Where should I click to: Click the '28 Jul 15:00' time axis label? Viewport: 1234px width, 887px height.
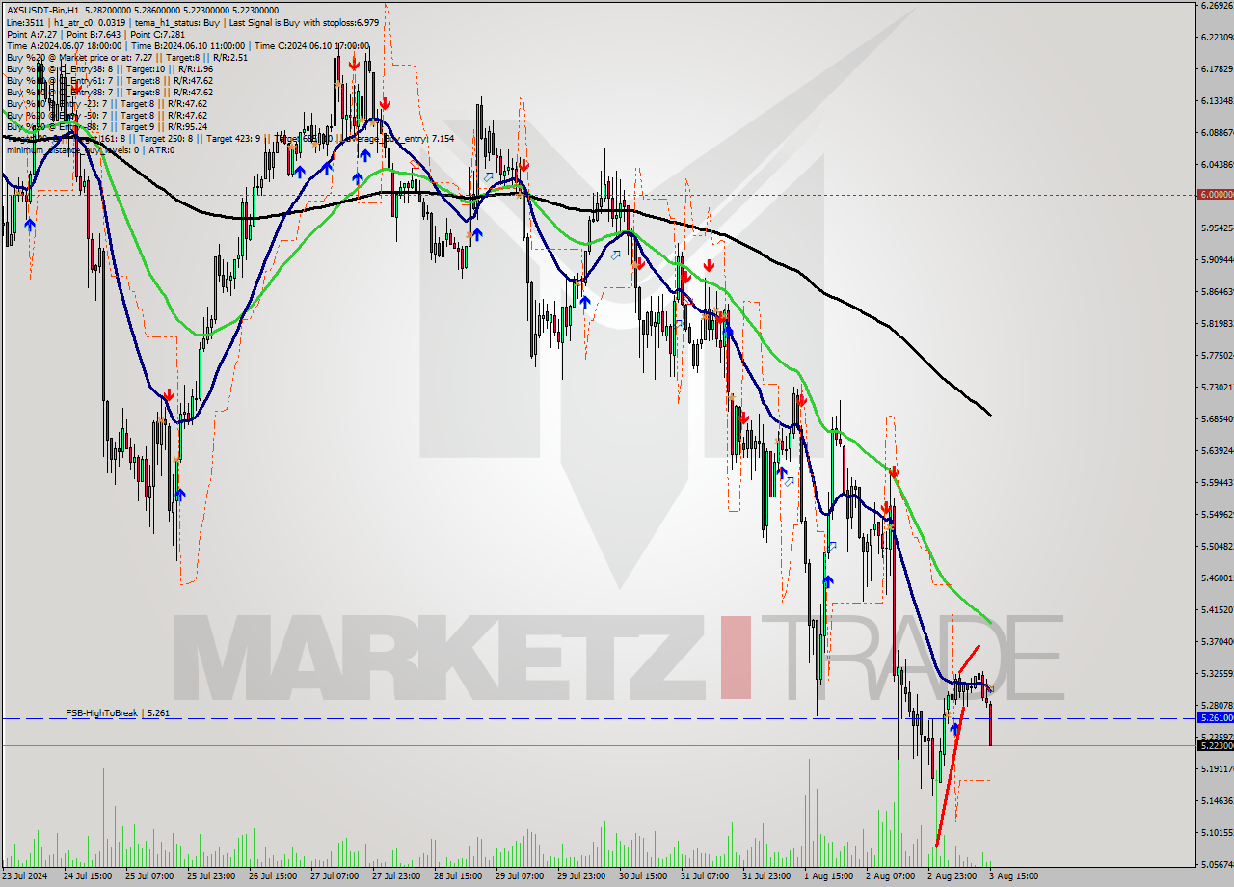457,876
